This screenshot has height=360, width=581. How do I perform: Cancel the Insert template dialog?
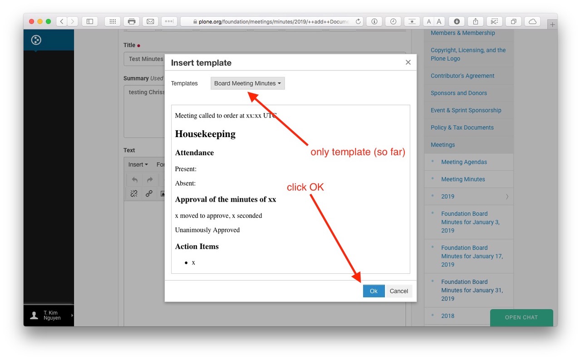point(399,291)
